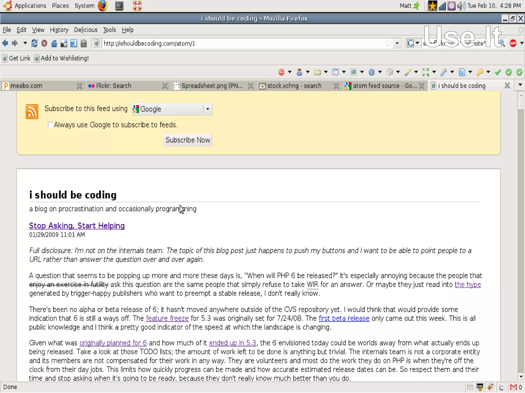Follow the 'originally planned for 6' link
The width and height of the screenshot is (525, 393).
point(113,343)
